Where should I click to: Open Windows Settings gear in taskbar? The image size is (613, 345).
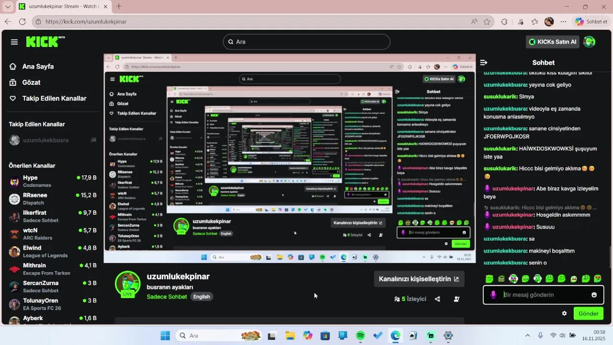click(x=448, y=336)
